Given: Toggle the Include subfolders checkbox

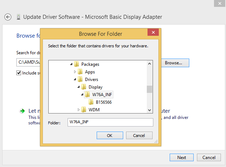Looking at the screenshot, I should pos(19,73).
